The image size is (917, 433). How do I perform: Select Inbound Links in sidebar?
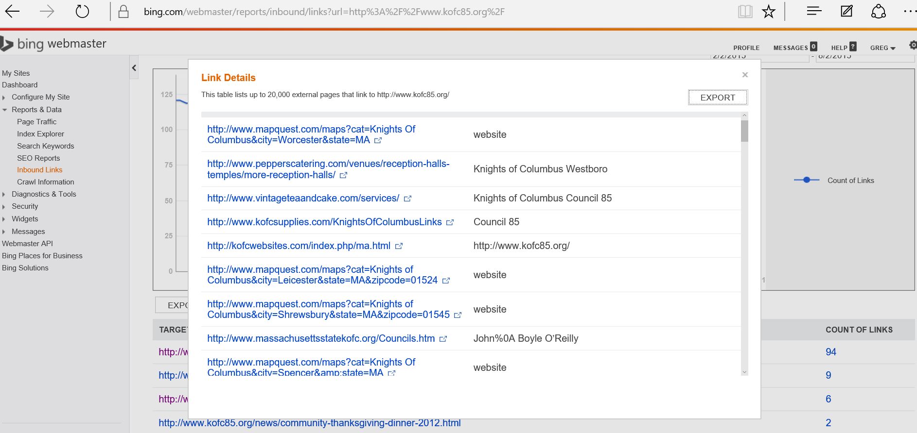tap(39, 170)
